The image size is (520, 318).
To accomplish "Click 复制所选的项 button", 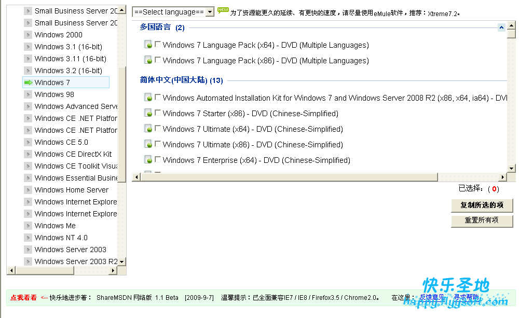I will pyautogui.click(x=482, y=205).
